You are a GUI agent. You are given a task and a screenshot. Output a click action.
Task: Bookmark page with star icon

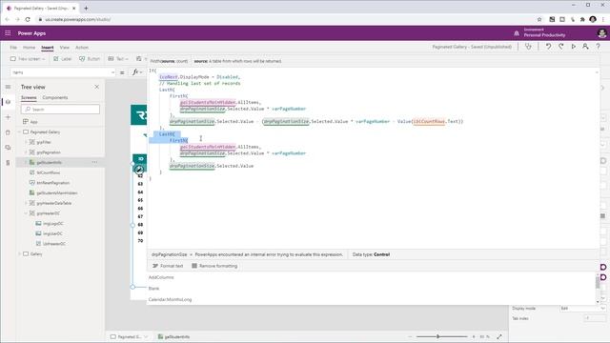click(x=539, y=19)
